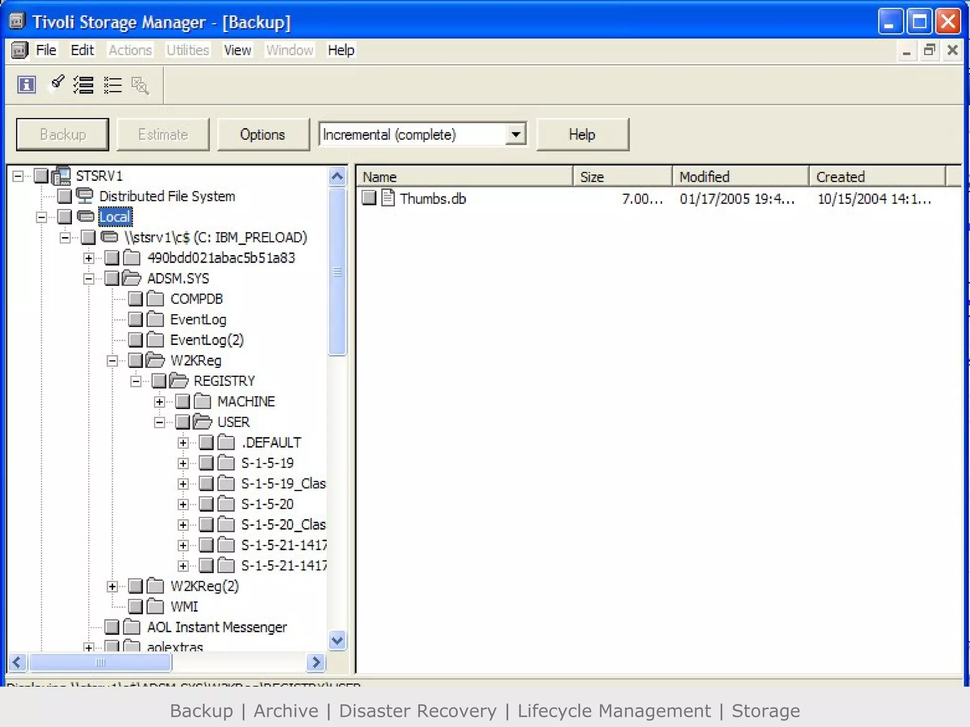The width and height of the screenshot is (970, 727).
Task: Click the Information icon in toolbar
Action: point(27,85)
